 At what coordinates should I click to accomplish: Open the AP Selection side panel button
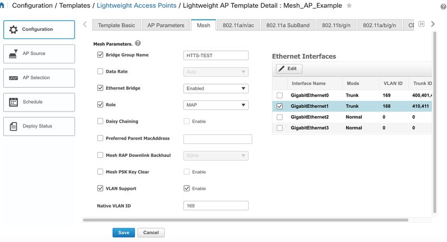point(39,78)
